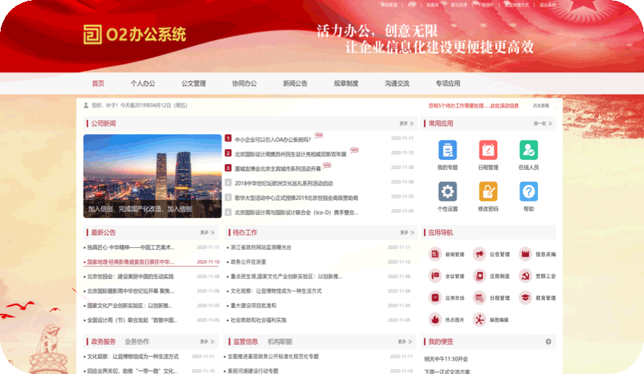Go to the 首页 nav tab
This screenshot has height=374, width=644.
coord(98,84)
